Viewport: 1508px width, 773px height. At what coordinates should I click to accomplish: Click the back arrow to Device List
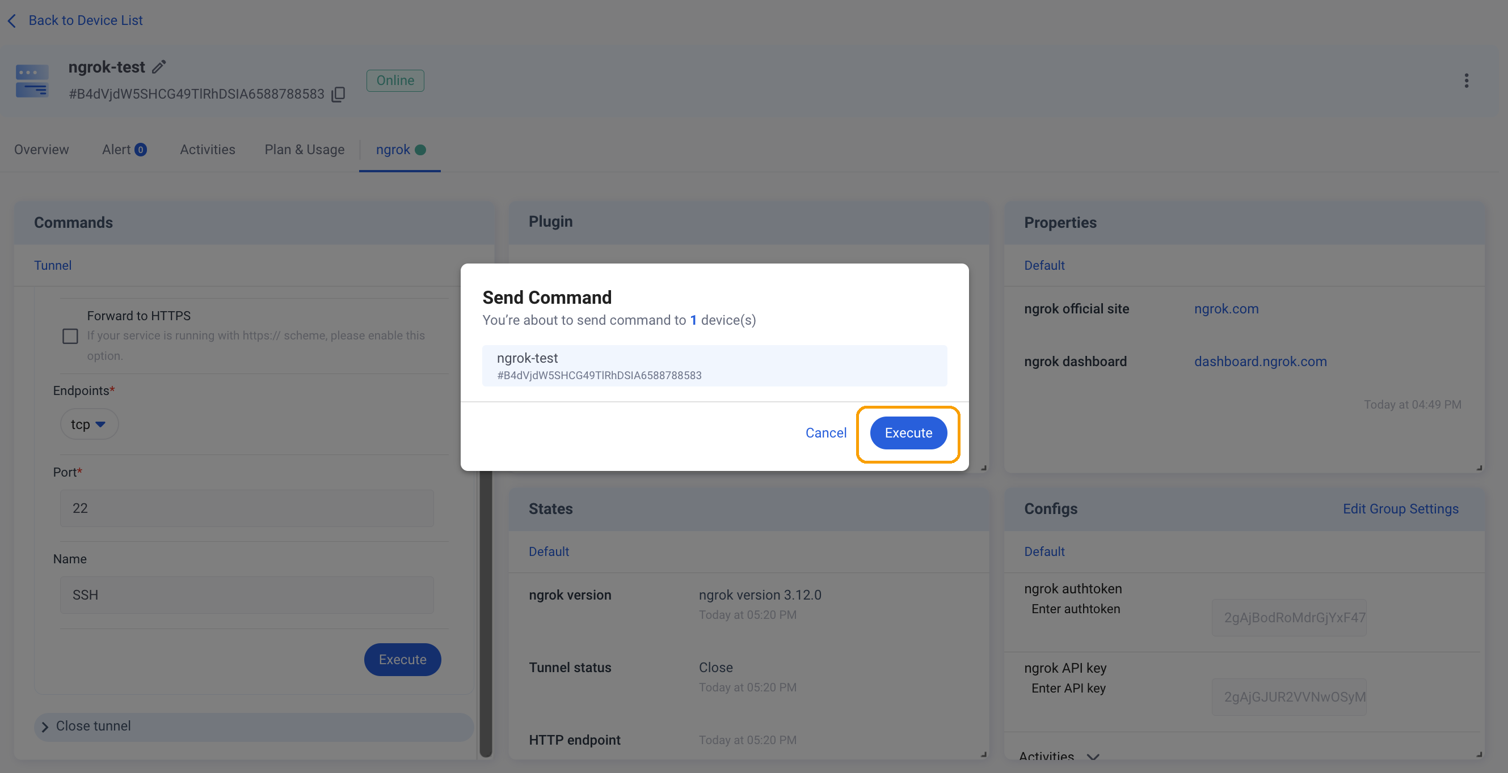point(12,20)
